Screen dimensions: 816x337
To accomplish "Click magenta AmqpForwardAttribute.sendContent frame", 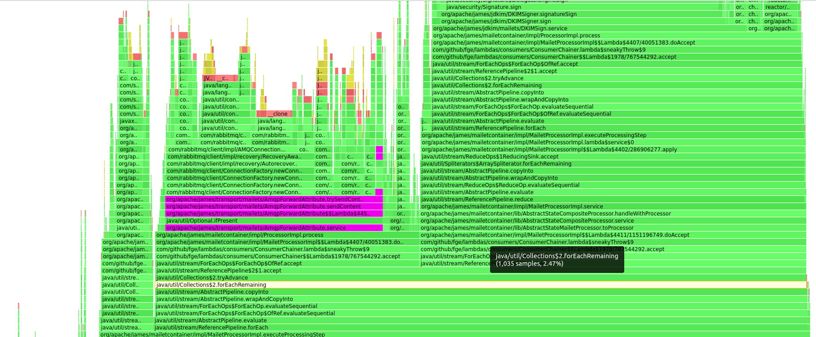I will pos(274,207).
